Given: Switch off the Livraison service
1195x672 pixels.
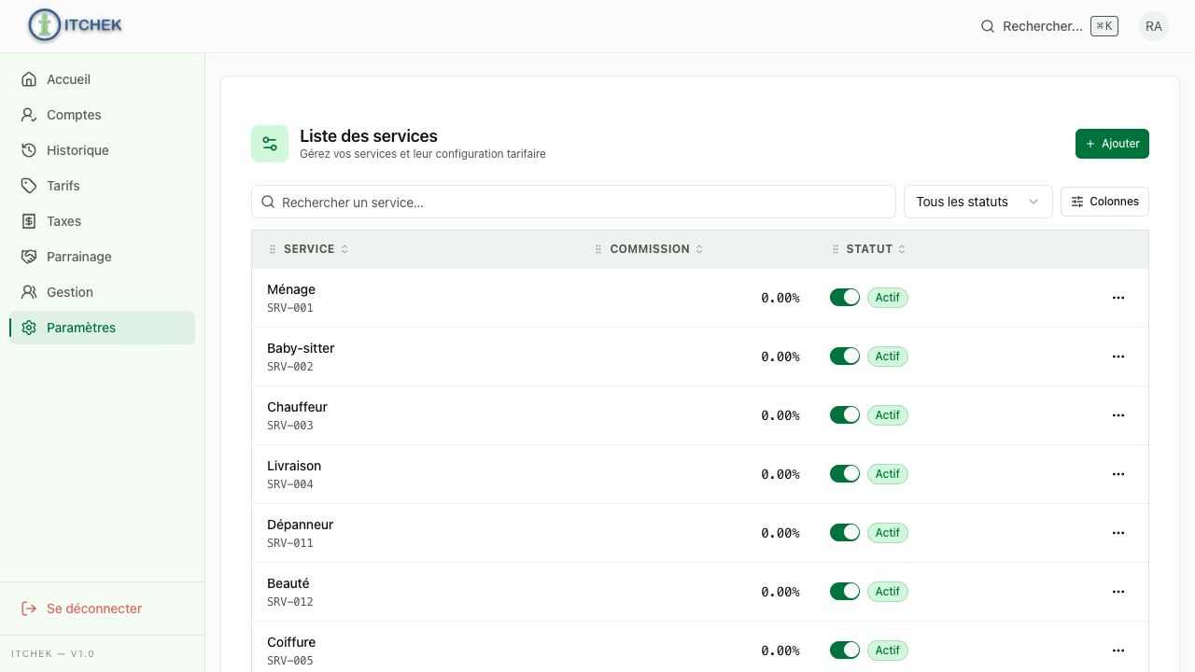Looking at the screenshot, I should pos(845,474).
